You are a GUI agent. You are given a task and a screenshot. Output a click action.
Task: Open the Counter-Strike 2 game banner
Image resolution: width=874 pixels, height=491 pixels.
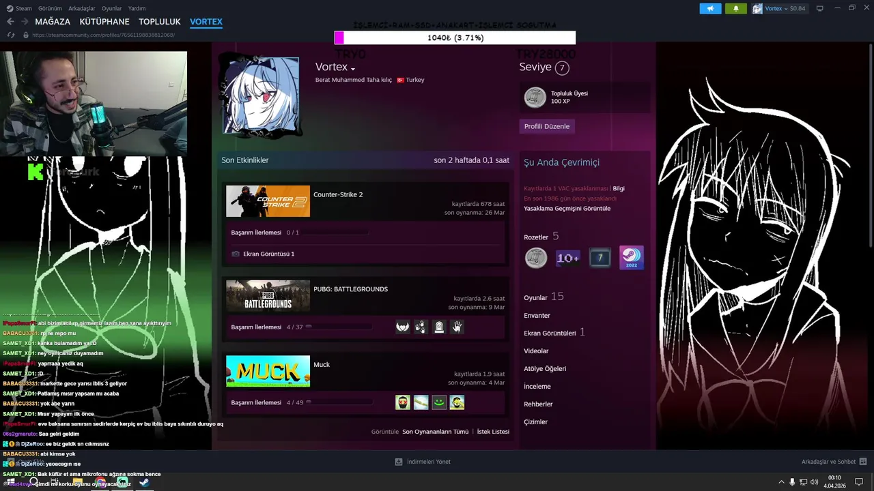pos(268,201)
